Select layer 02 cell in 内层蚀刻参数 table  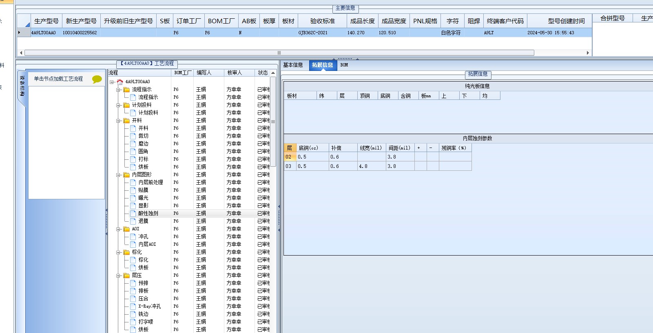click(x=290, y=157)
